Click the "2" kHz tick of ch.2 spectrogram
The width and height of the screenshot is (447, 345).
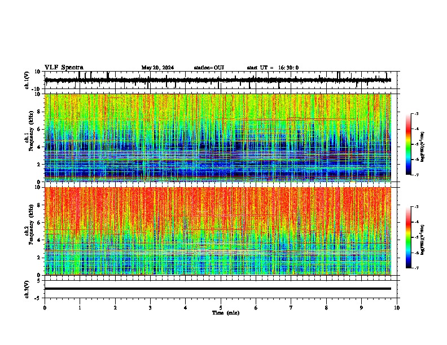[x=39, y=258]
